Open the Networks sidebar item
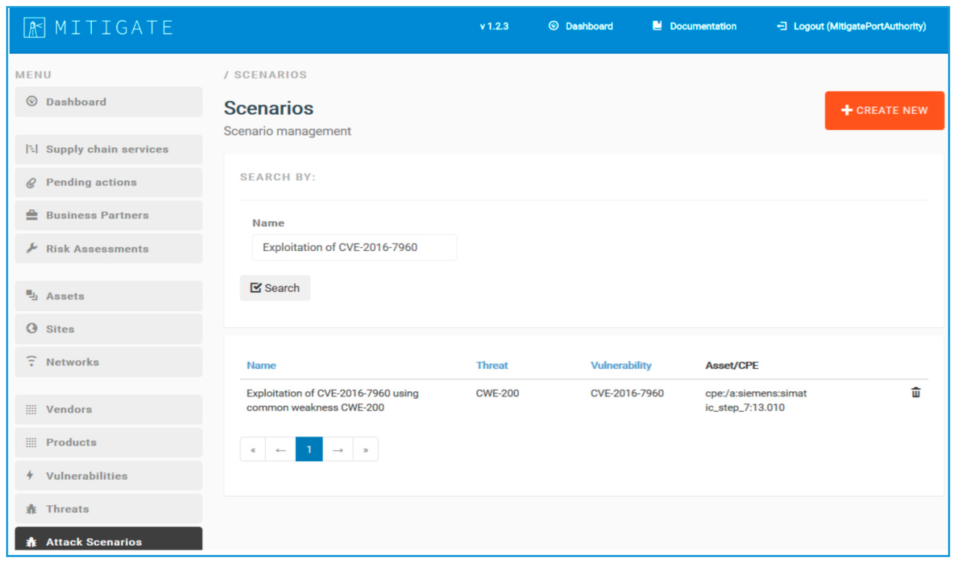The width and height of the screenshot is (957, 565). click(x=108, y=362)
